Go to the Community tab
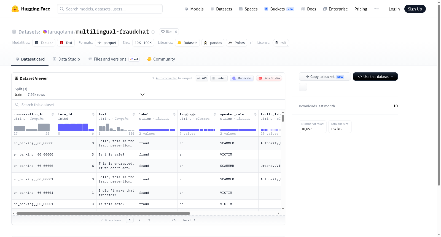441x237 pixels. [x=161, y=59]
